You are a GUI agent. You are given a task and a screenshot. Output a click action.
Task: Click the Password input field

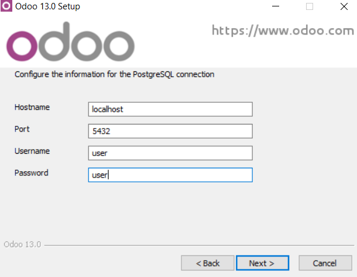170,175
